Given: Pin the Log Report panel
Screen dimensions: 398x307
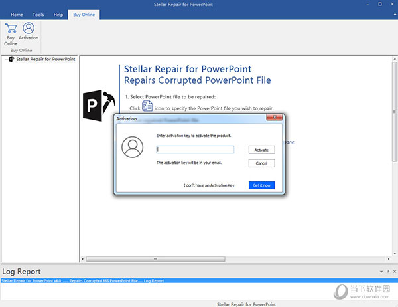Looking at the screenshot, I should pyautogui.click(x=388, y=271).
